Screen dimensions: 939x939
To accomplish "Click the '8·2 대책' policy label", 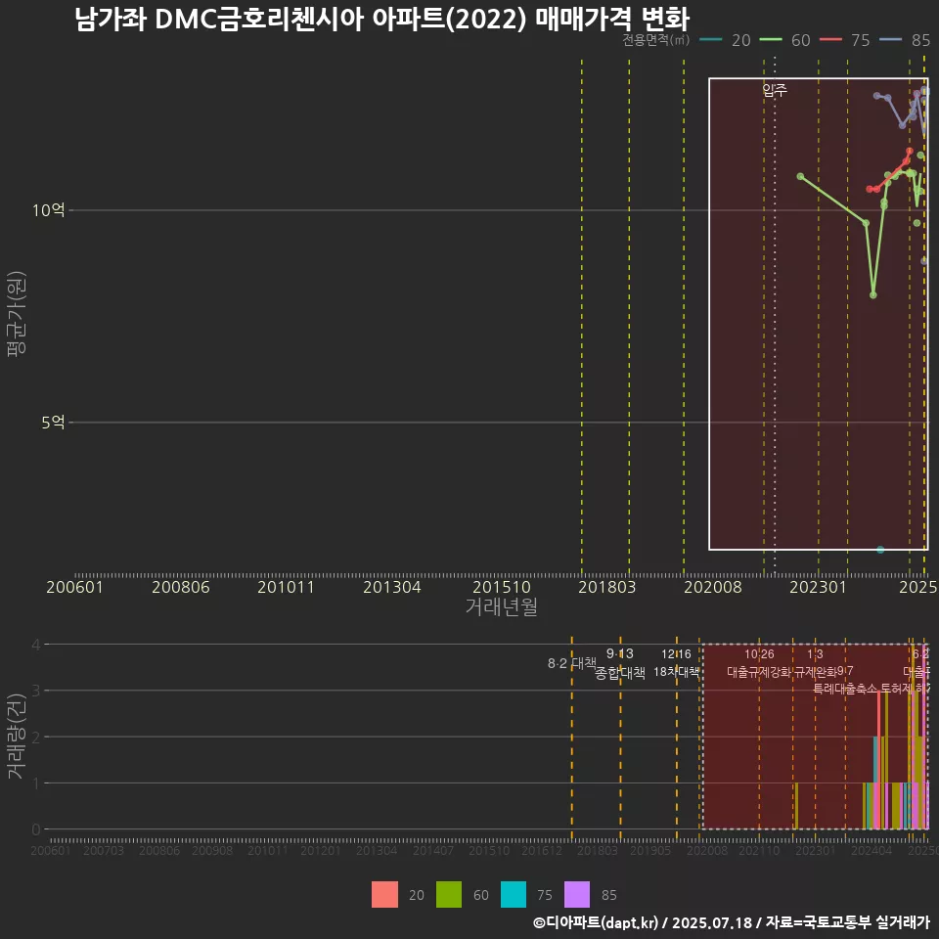I will click(572, 663).
